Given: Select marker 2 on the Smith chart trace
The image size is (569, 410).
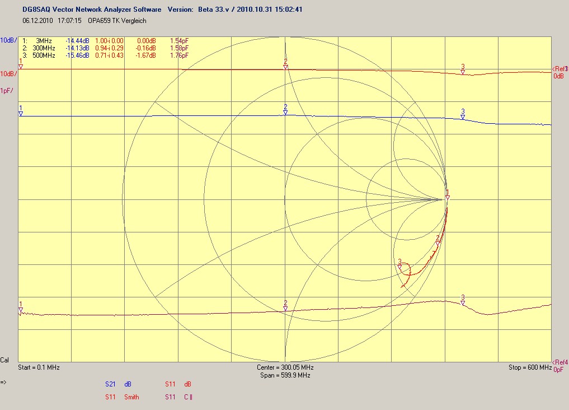Looking at the screenshot, I should coord(438,244).
